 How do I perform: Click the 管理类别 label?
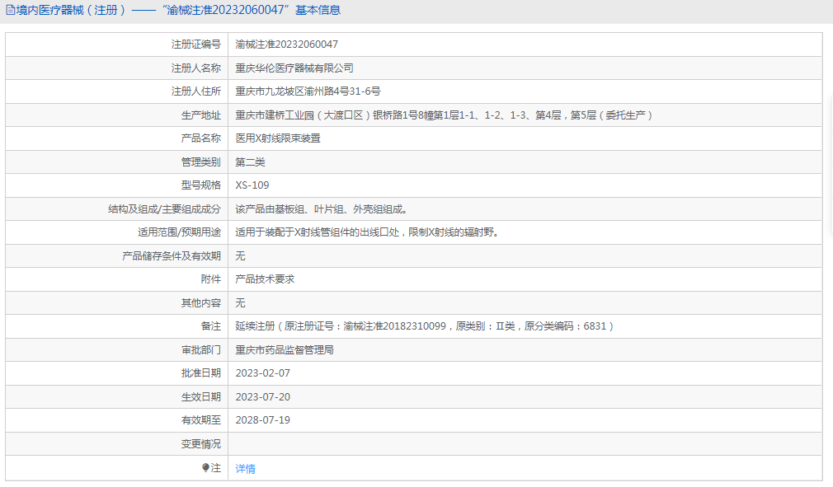click(x=200, y=162)
